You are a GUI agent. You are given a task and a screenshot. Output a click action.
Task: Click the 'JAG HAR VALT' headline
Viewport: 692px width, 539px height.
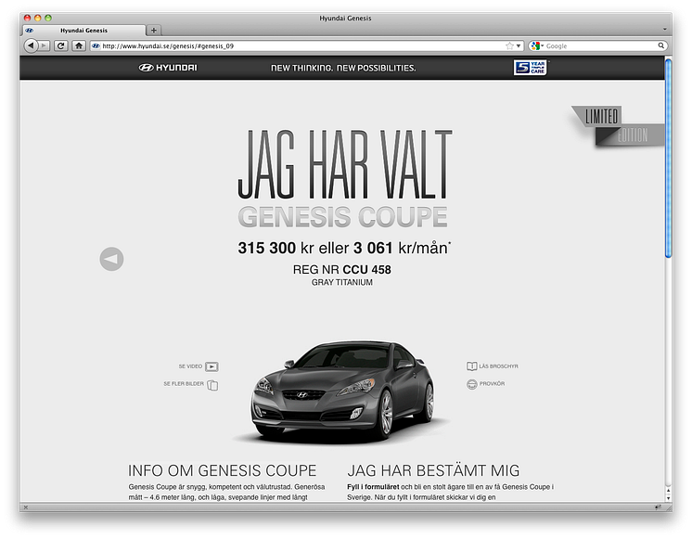point(345,164)
